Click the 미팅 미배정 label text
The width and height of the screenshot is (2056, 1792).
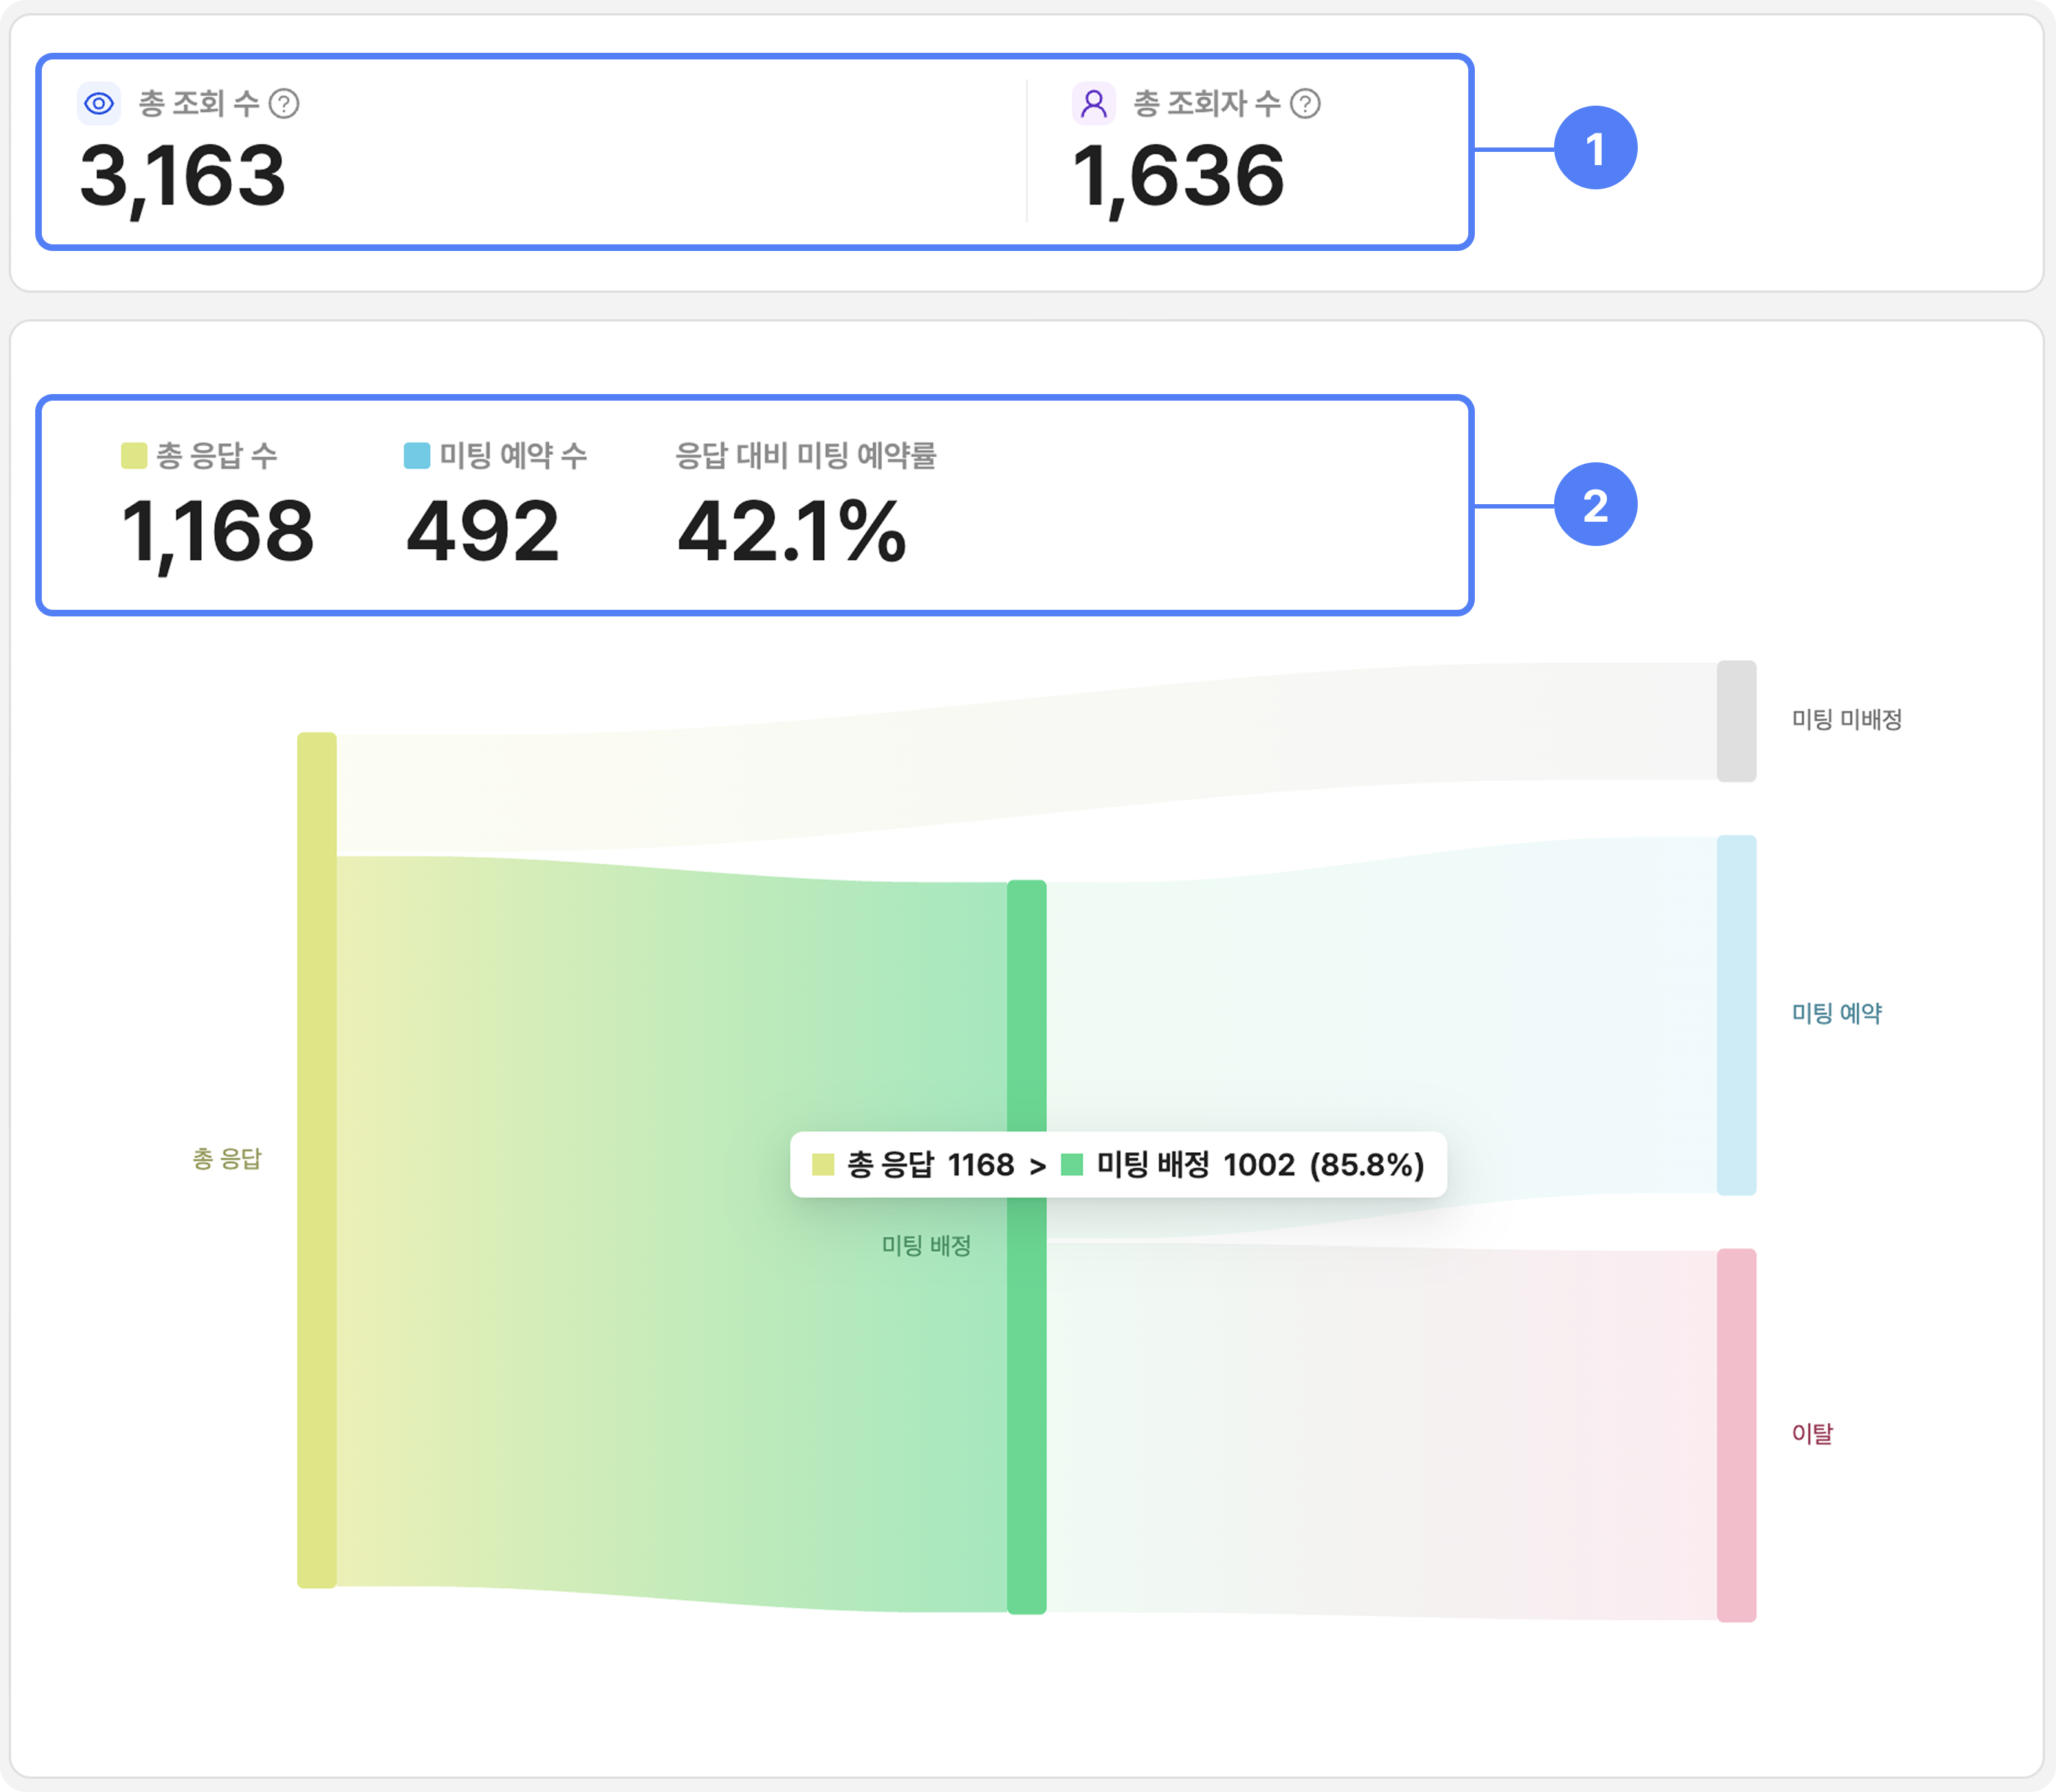tap(1846, 720)
